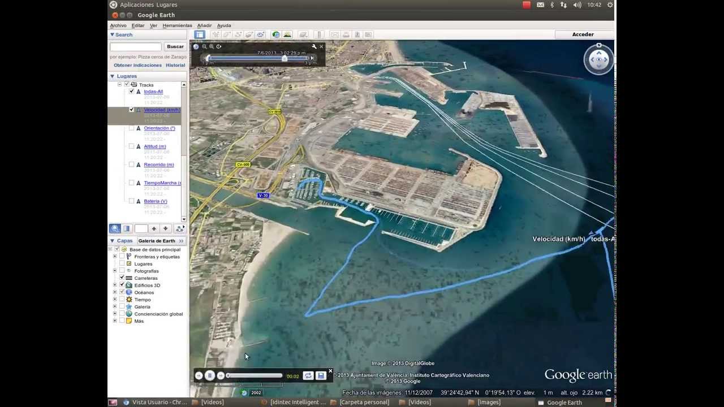Open the Ver menu
Screen dimensions: 724x407
(x=153, y=25)
